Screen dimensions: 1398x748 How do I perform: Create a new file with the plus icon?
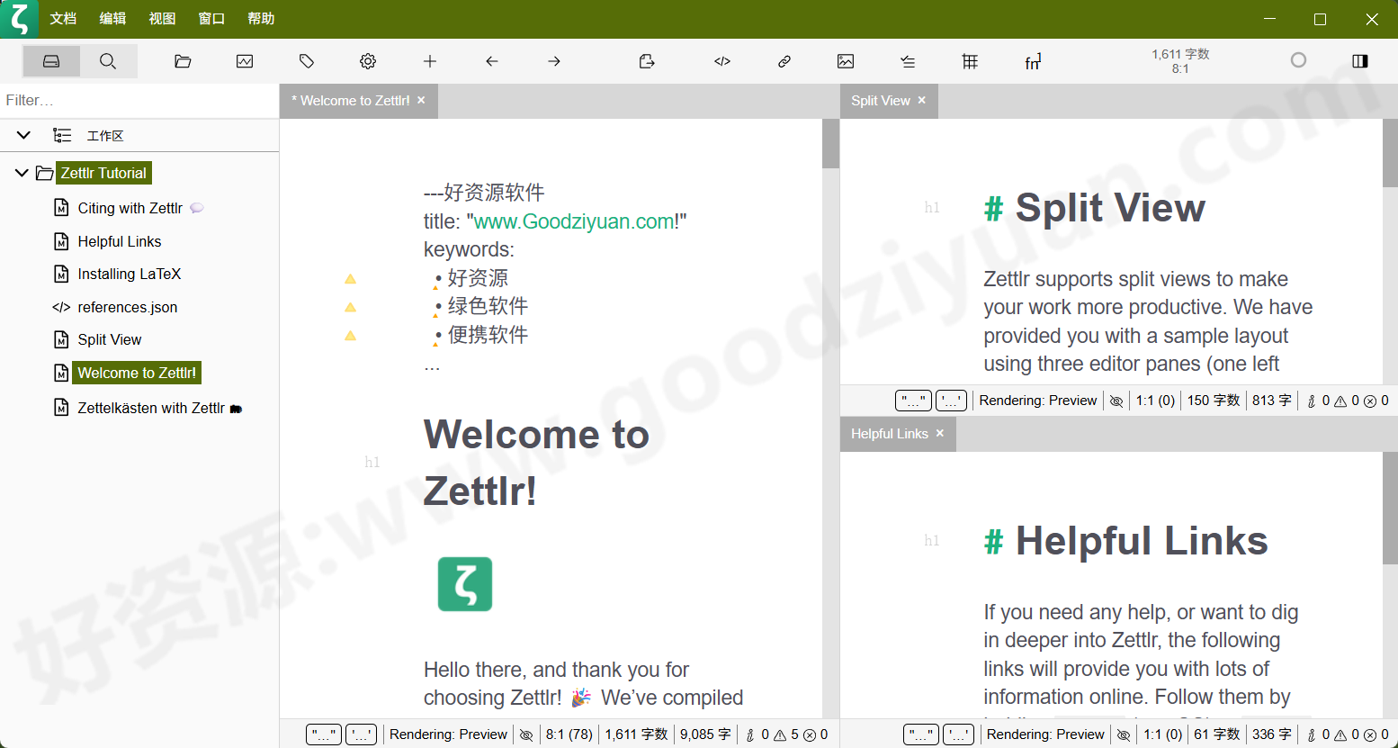(x=429, y=61)
